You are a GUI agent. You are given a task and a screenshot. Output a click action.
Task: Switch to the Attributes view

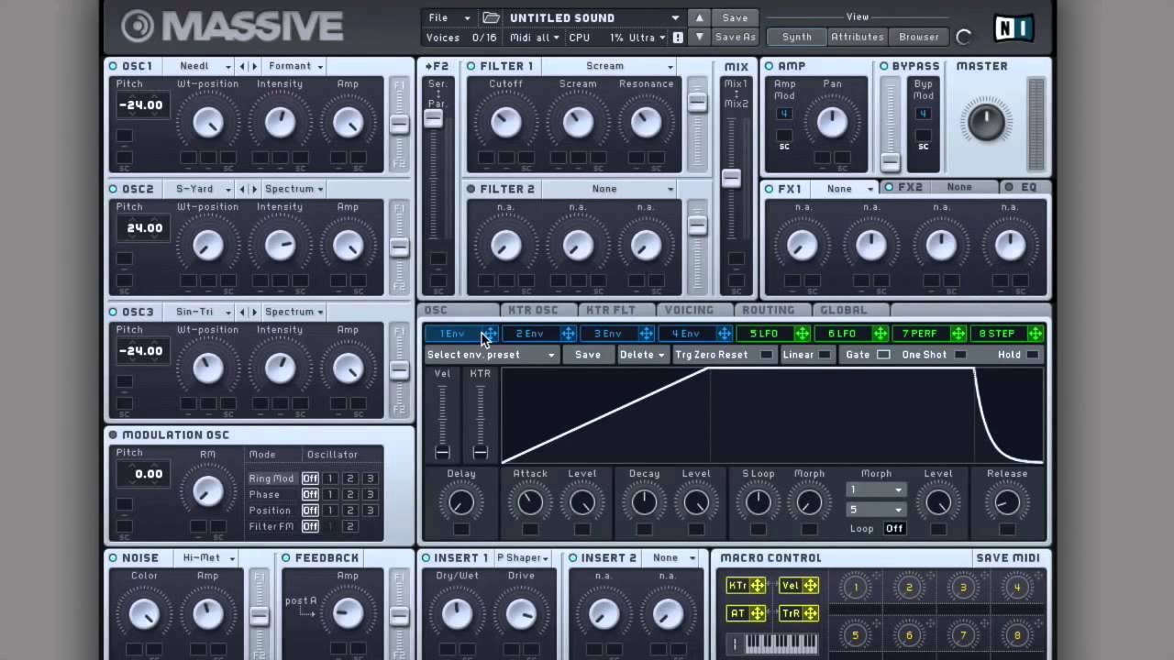(x=858, y=38)
